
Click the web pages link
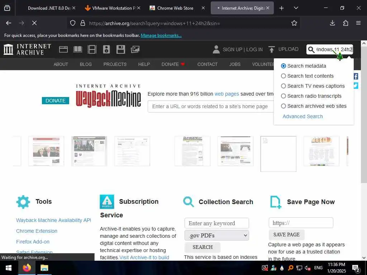pos(227,94)
